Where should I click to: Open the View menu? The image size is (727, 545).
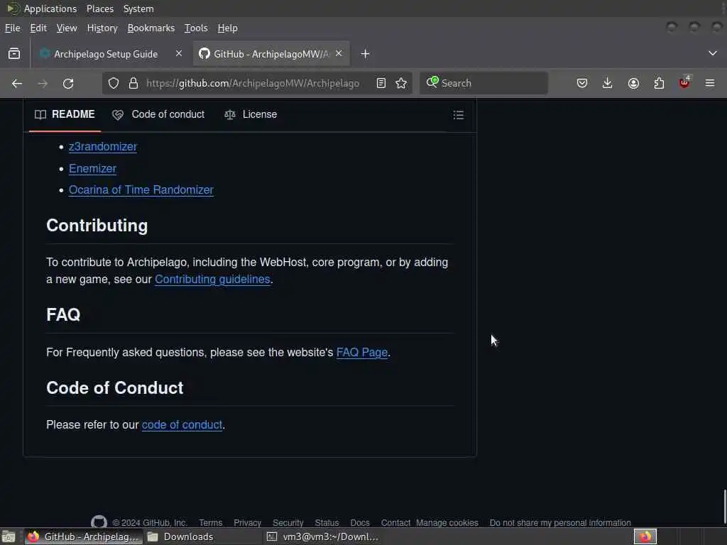67,28
